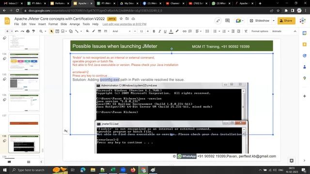Click the increase indent icon
Image resolution: width=310 pixels, height=174 pixels.
239,31
